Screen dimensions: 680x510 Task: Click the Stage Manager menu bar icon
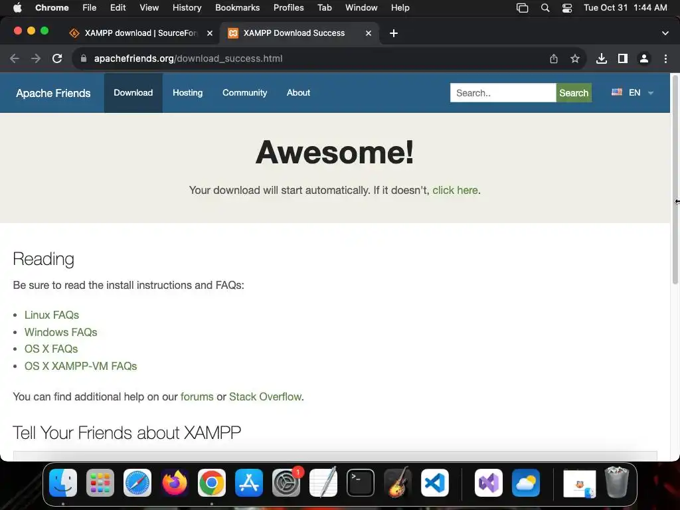[522, 8]
